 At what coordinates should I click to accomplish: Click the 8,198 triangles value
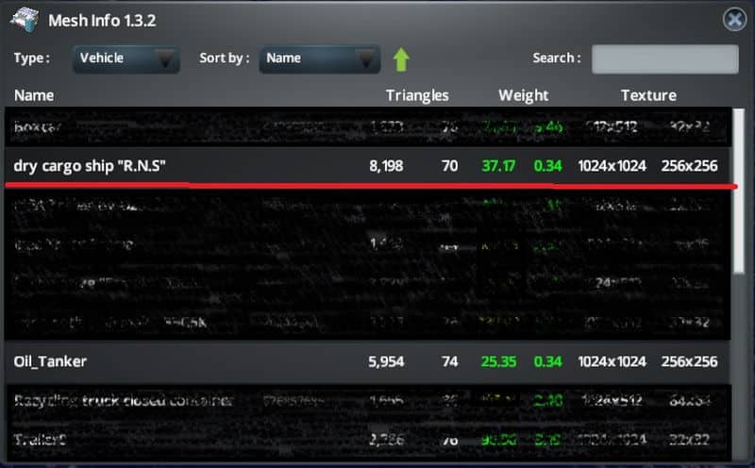point(386,166)
